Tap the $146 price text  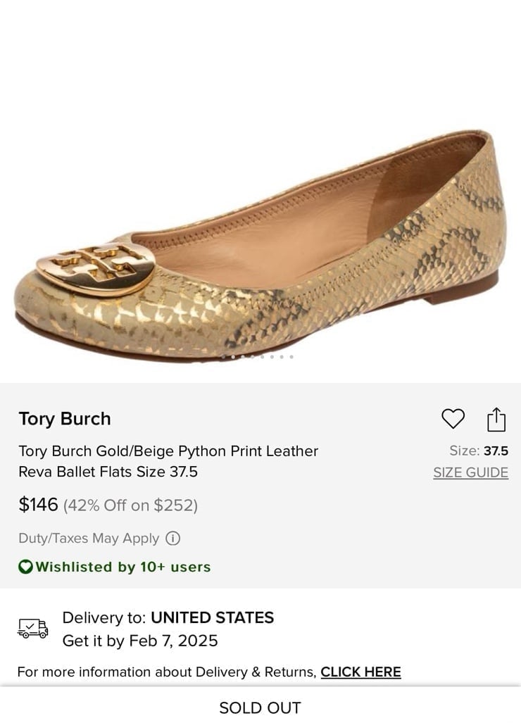pyautogui.click(x=38, y=505)
